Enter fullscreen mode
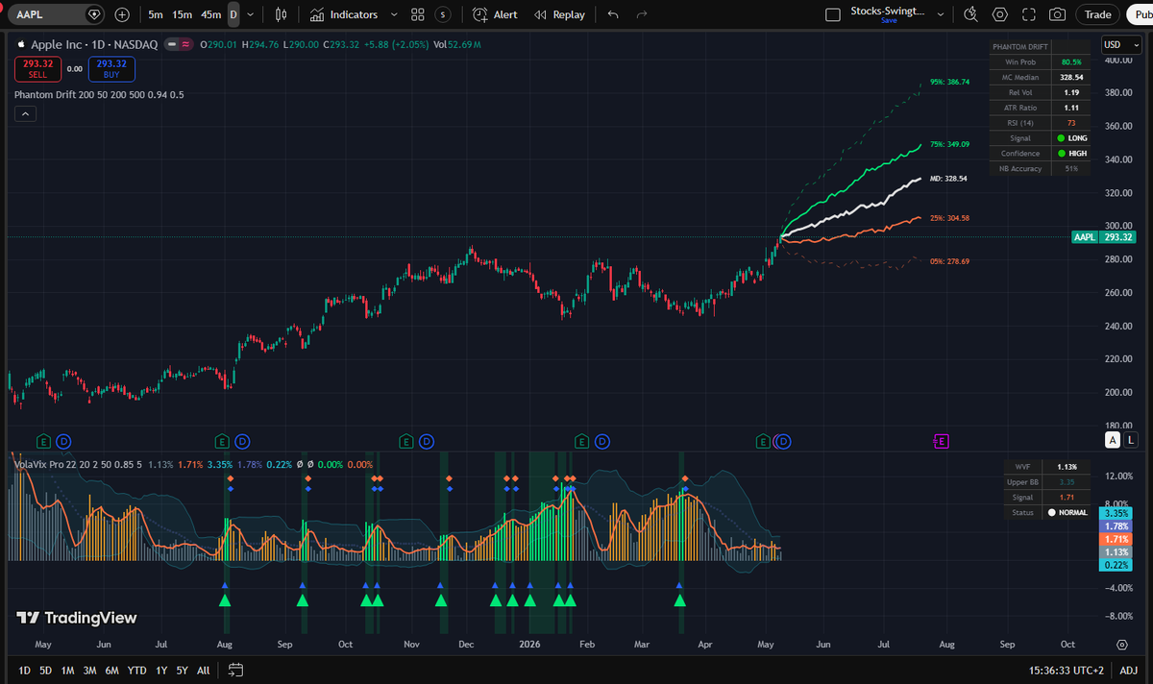 [1029, 14]
